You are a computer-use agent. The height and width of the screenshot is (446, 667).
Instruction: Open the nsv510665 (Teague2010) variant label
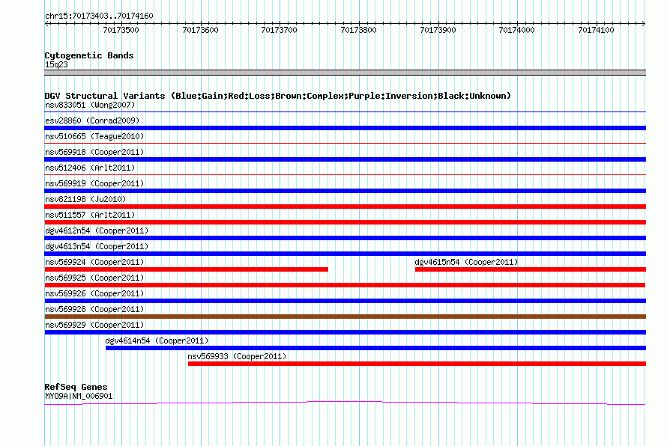tap(94, 136)
